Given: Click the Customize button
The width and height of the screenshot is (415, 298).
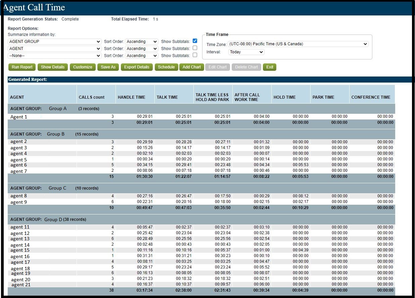Looking at the screenshot, I should 83,67.
